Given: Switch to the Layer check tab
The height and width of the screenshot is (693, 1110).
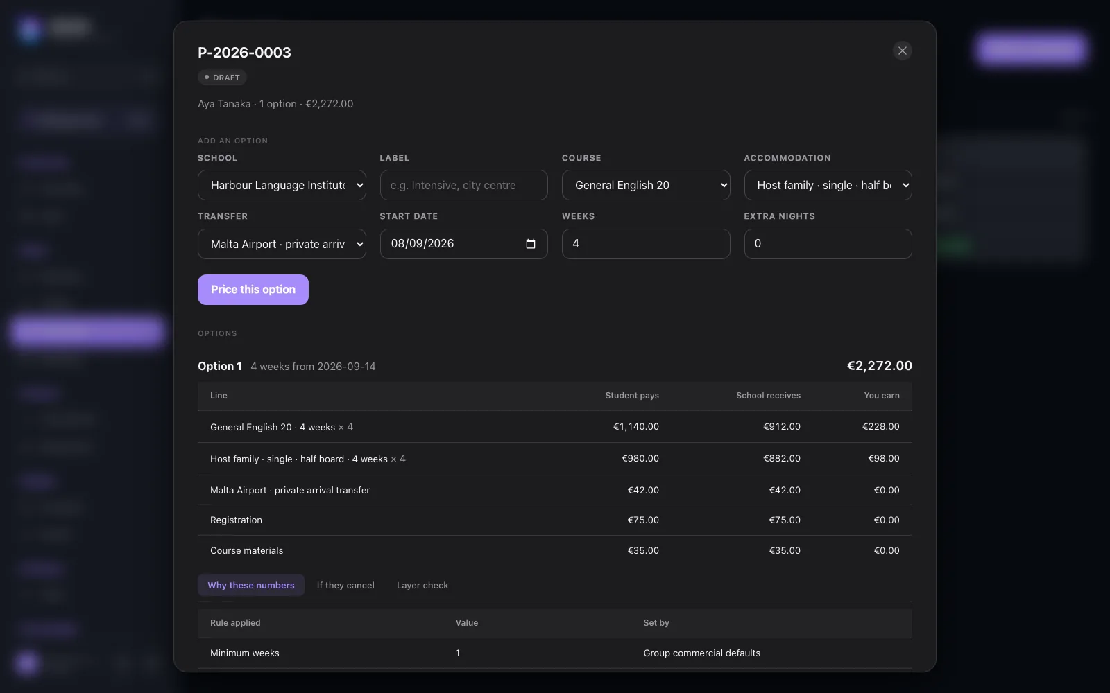Looking at the screenshot, I should pos(422,585).
